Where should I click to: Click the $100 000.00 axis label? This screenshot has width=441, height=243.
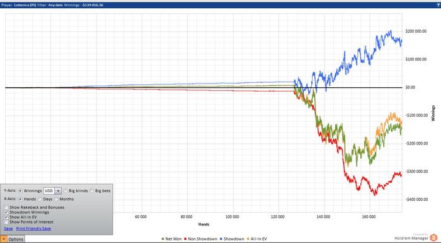[416, 60]
